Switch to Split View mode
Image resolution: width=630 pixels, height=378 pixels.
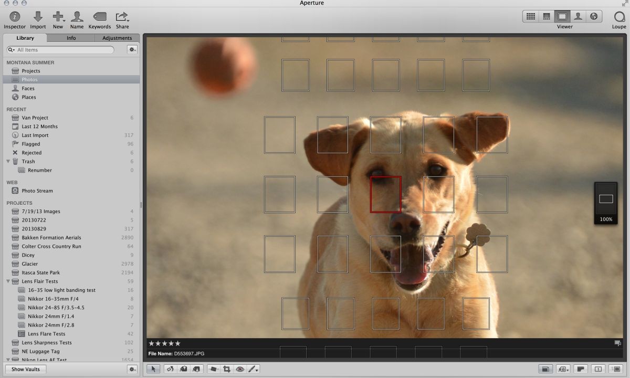point(547,16)
